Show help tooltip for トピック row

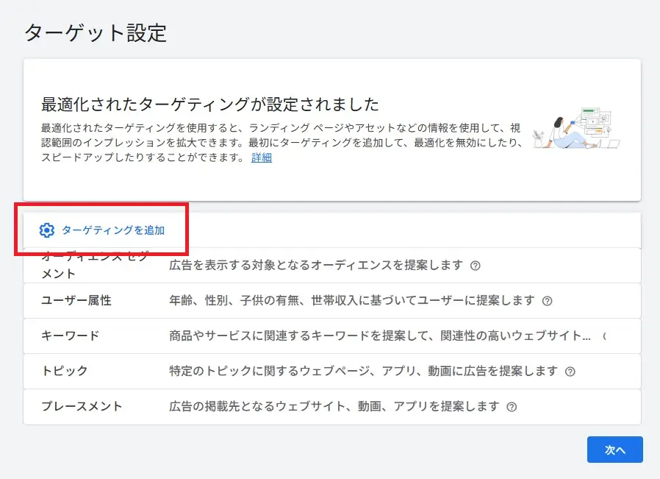(x=570, y=372)
